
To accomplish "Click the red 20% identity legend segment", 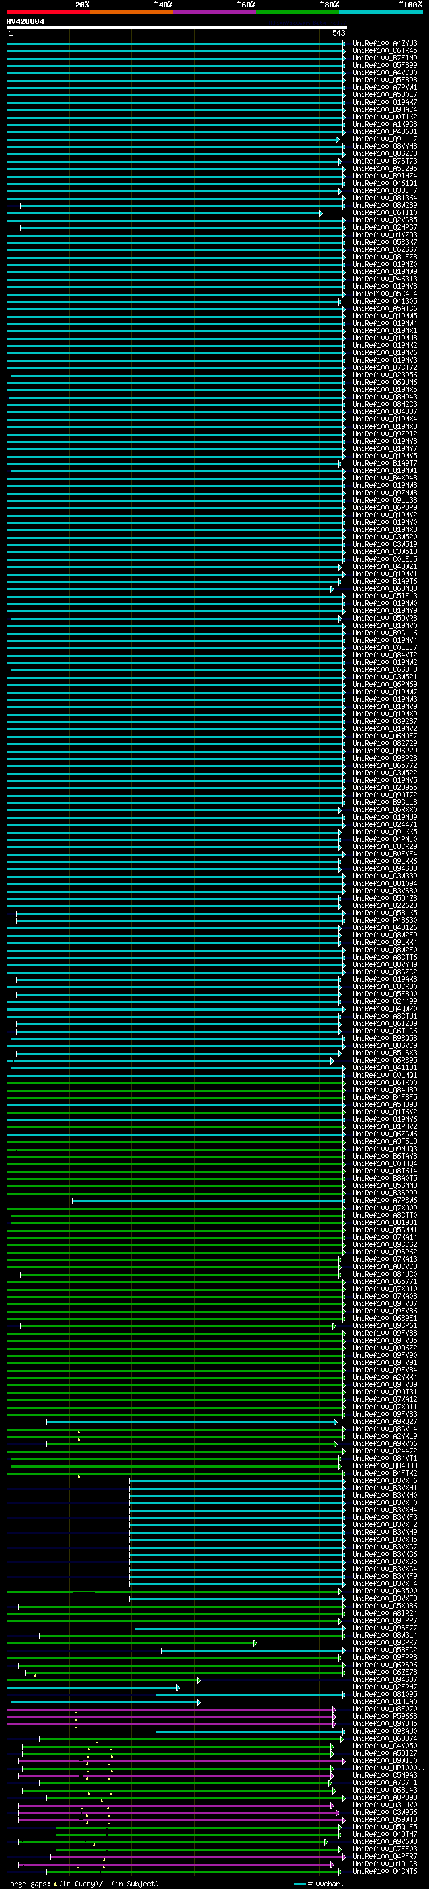I will tap(48, 12).
